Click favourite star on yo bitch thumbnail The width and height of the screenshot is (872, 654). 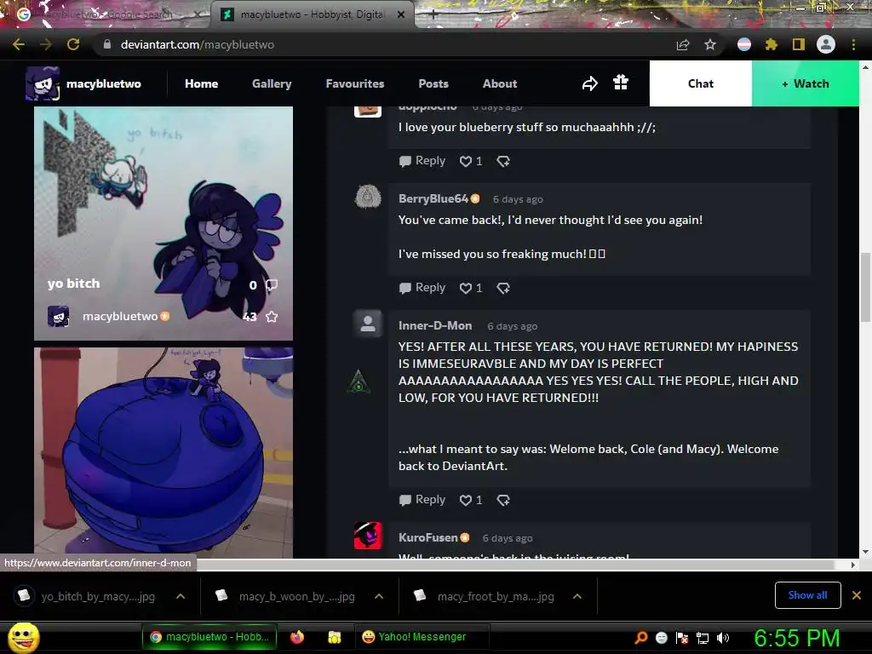(272, 317)
